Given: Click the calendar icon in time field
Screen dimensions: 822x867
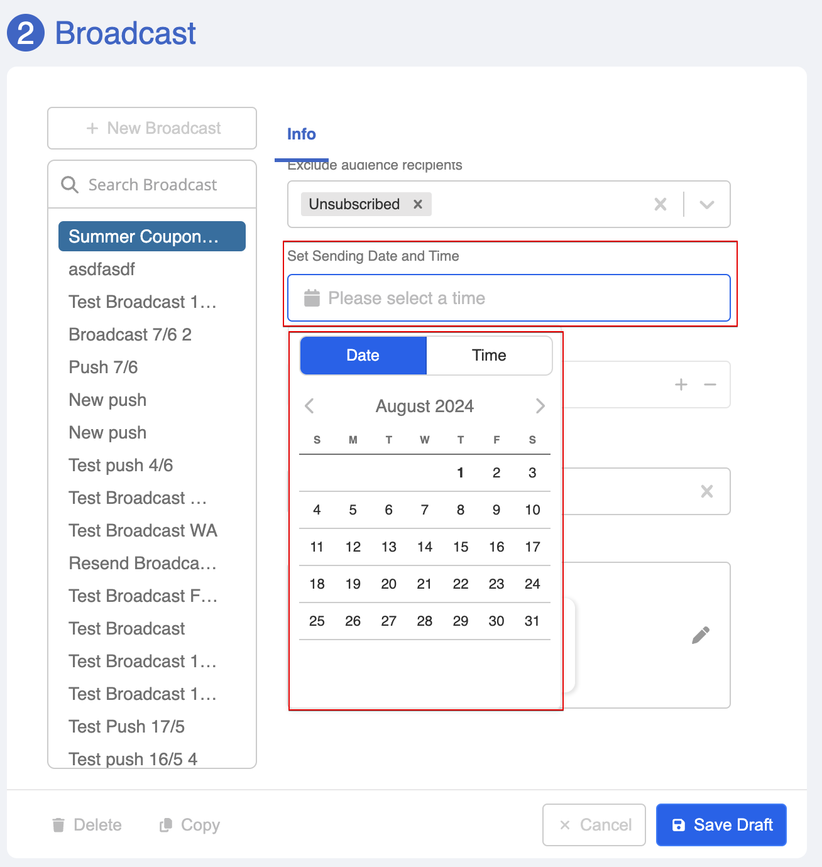Looking at the screenshot, I should [x=312, y=298].
